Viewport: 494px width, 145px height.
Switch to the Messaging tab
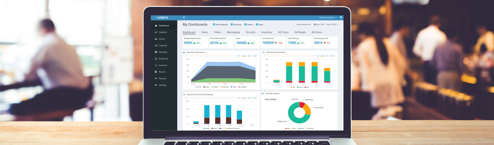(233, 32)
